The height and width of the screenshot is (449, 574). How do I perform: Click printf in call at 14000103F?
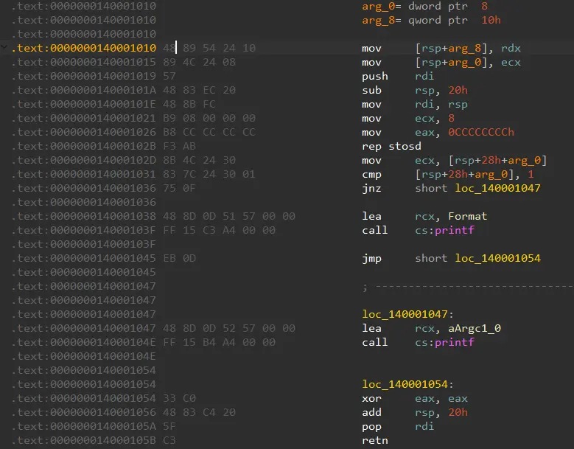pyautogui.click(x=455, y=230)
